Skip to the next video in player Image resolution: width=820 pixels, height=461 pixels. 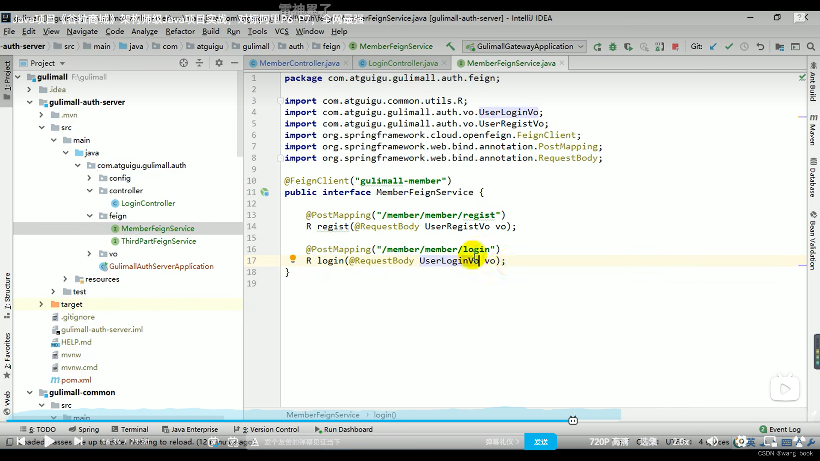point(79,442)
